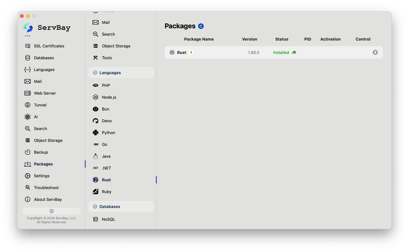The image size is (409, 252).
Task: Select Mail in the package category list
Action: 101,22
